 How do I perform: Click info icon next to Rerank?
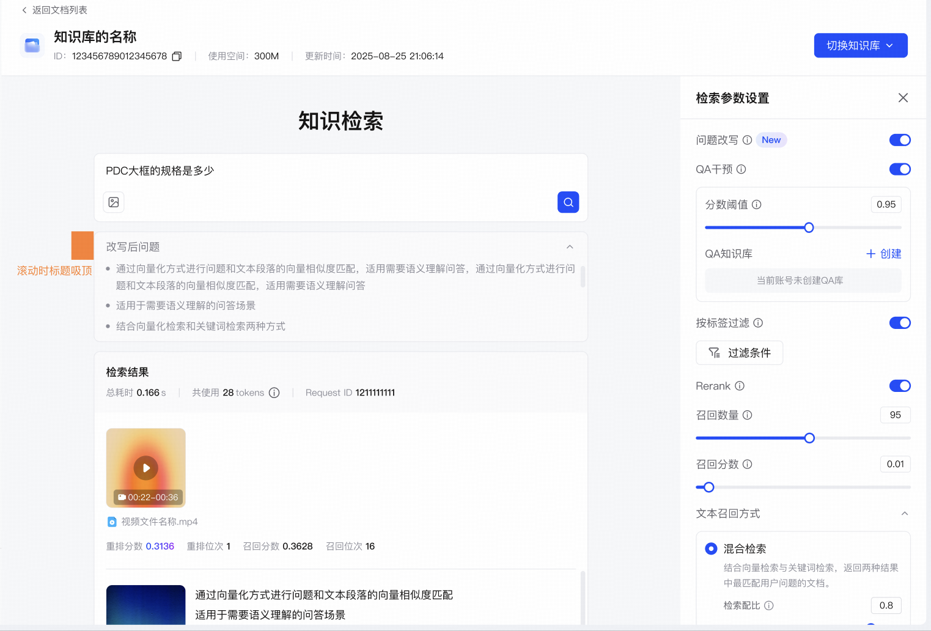740,386
